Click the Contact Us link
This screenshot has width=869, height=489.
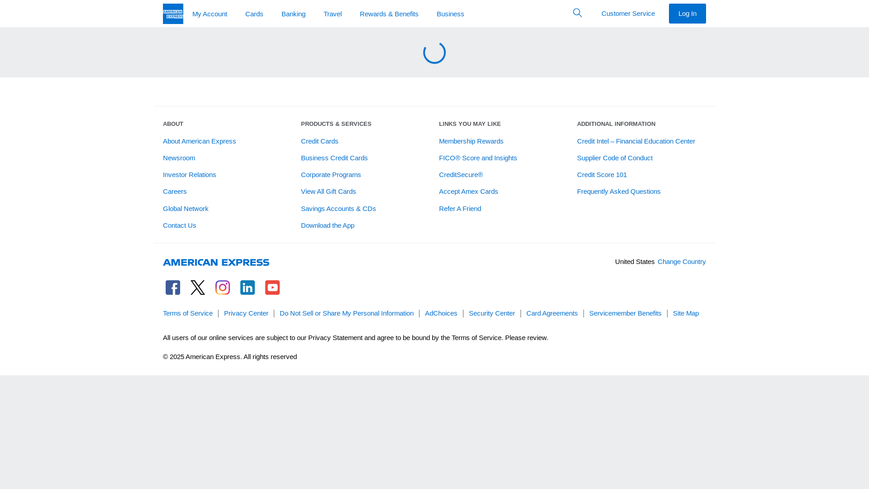click(x=179, y=225)
